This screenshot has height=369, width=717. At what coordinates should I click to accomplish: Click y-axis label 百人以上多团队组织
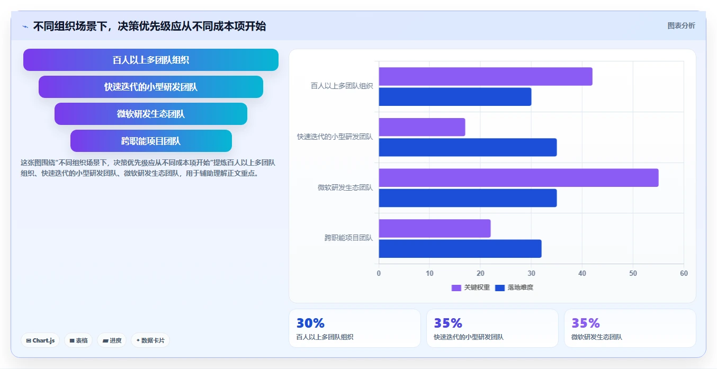342,86
